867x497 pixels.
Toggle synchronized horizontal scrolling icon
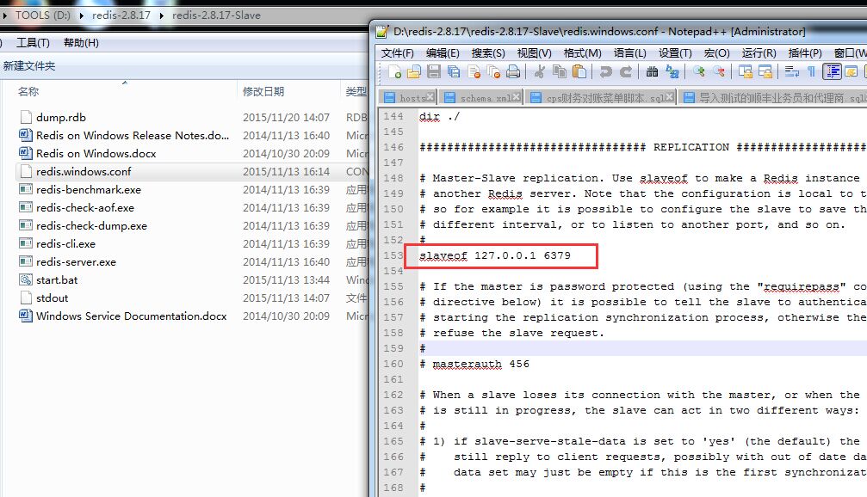click(765, 71)
